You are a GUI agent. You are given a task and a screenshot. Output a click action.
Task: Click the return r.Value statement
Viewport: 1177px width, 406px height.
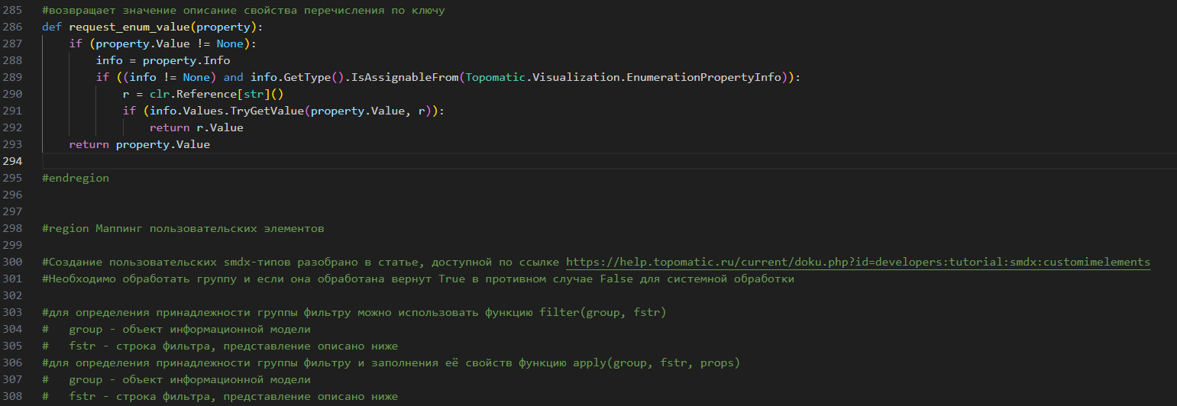196,127
